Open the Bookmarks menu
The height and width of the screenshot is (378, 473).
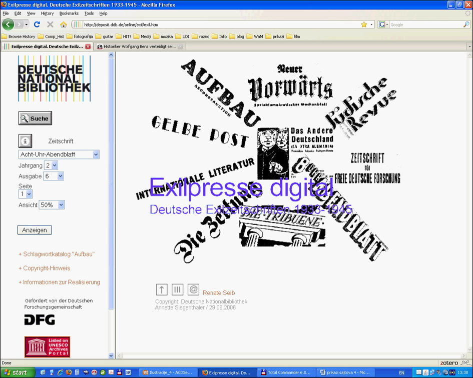(69, 13)
